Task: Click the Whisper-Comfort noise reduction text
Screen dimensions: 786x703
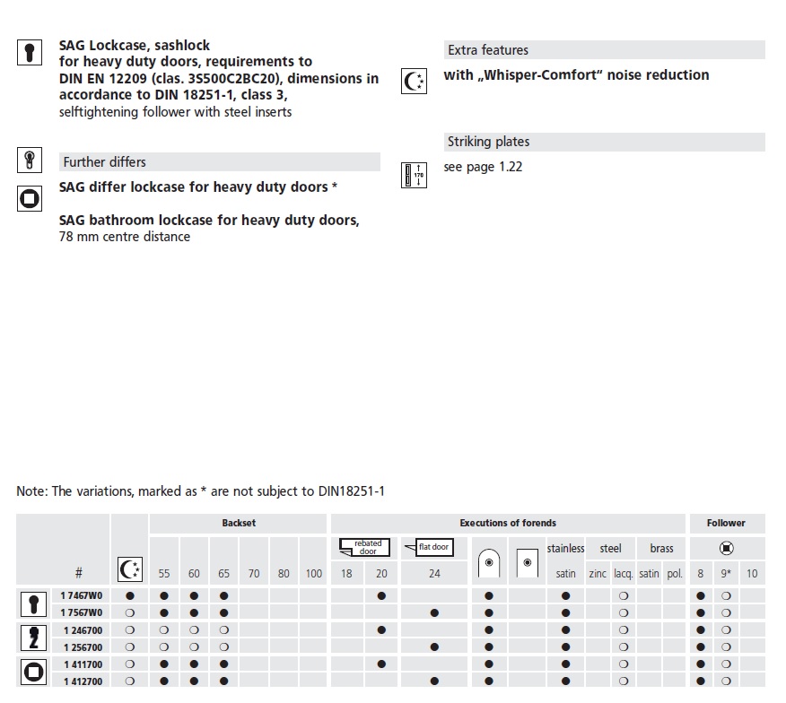Action: tap(576, 75)
